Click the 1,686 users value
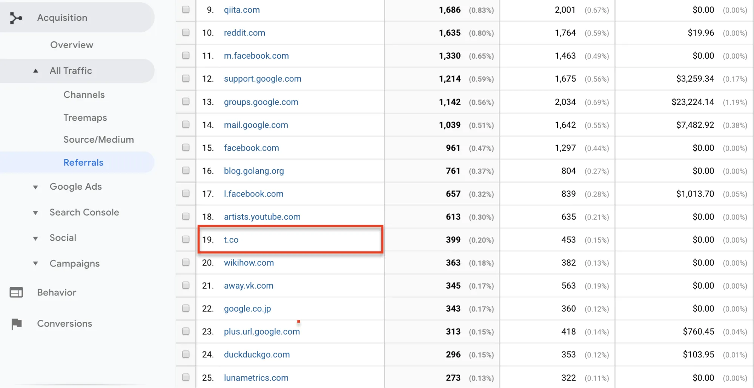The width and height of the screenshot is (754, 388). click(x=450, y=10)
